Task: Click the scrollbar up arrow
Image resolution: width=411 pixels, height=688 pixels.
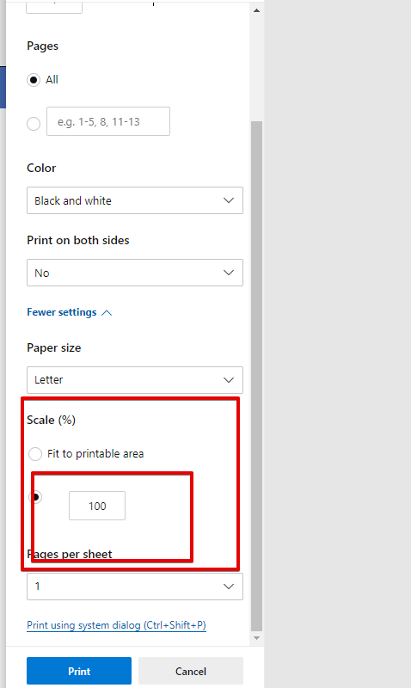Action: (x=256, y=10)
